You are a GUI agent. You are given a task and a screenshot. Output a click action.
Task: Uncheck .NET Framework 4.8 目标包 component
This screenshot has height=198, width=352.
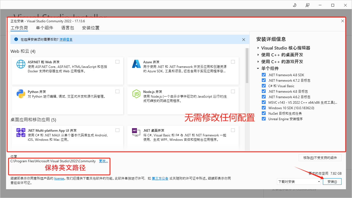[x=264, y=91]
